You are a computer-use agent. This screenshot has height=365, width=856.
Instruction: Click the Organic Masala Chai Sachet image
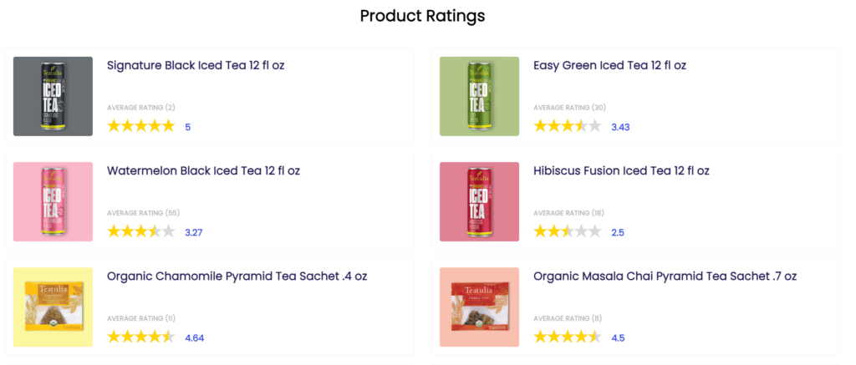479,307
